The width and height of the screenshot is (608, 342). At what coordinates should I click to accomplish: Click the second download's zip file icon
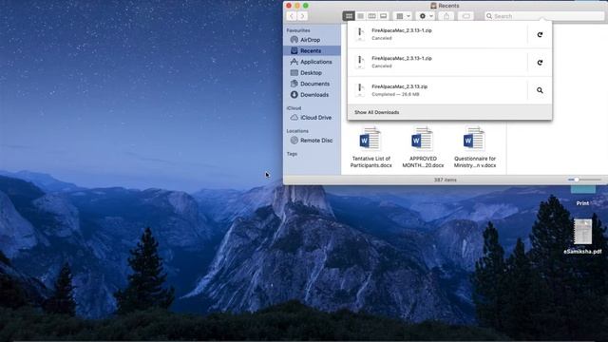[x=360, y=62]
